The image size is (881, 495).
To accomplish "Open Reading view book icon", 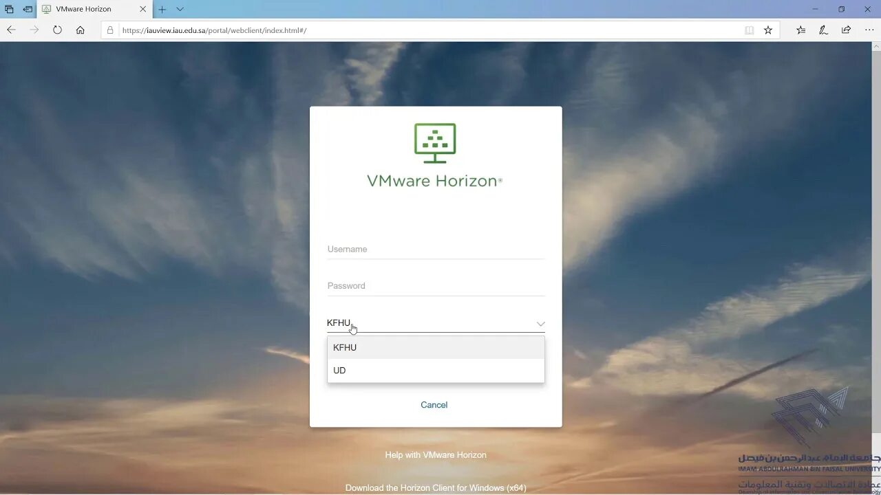I will click(x=749, y=30).
